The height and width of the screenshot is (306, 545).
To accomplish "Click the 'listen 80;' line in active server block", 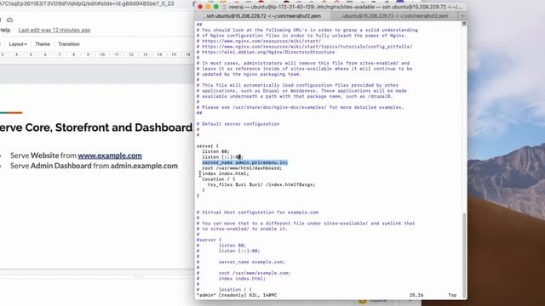I will (215, 151).
